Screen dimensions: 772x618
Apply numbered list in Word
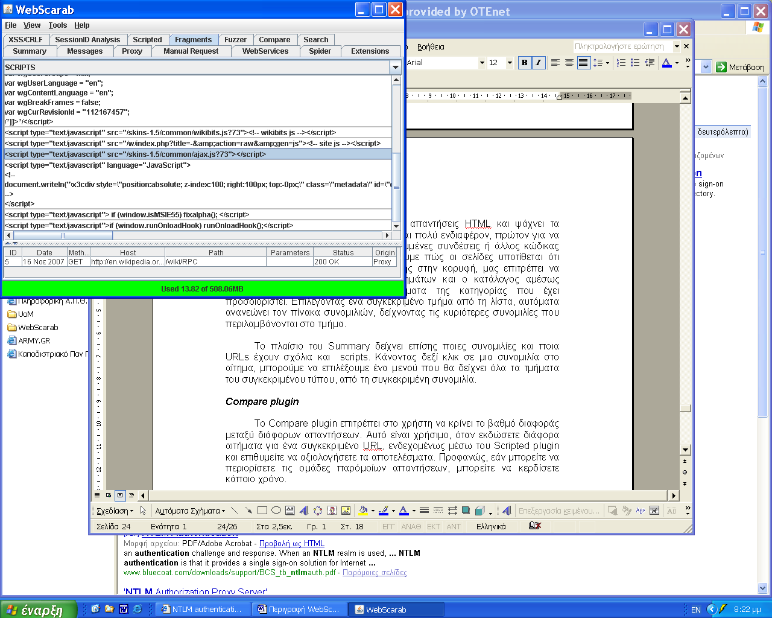621,63
